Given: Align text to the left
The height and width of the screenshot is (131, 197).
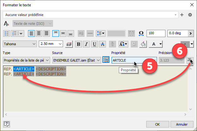Looking at the screenshot, I should (31, 33).
